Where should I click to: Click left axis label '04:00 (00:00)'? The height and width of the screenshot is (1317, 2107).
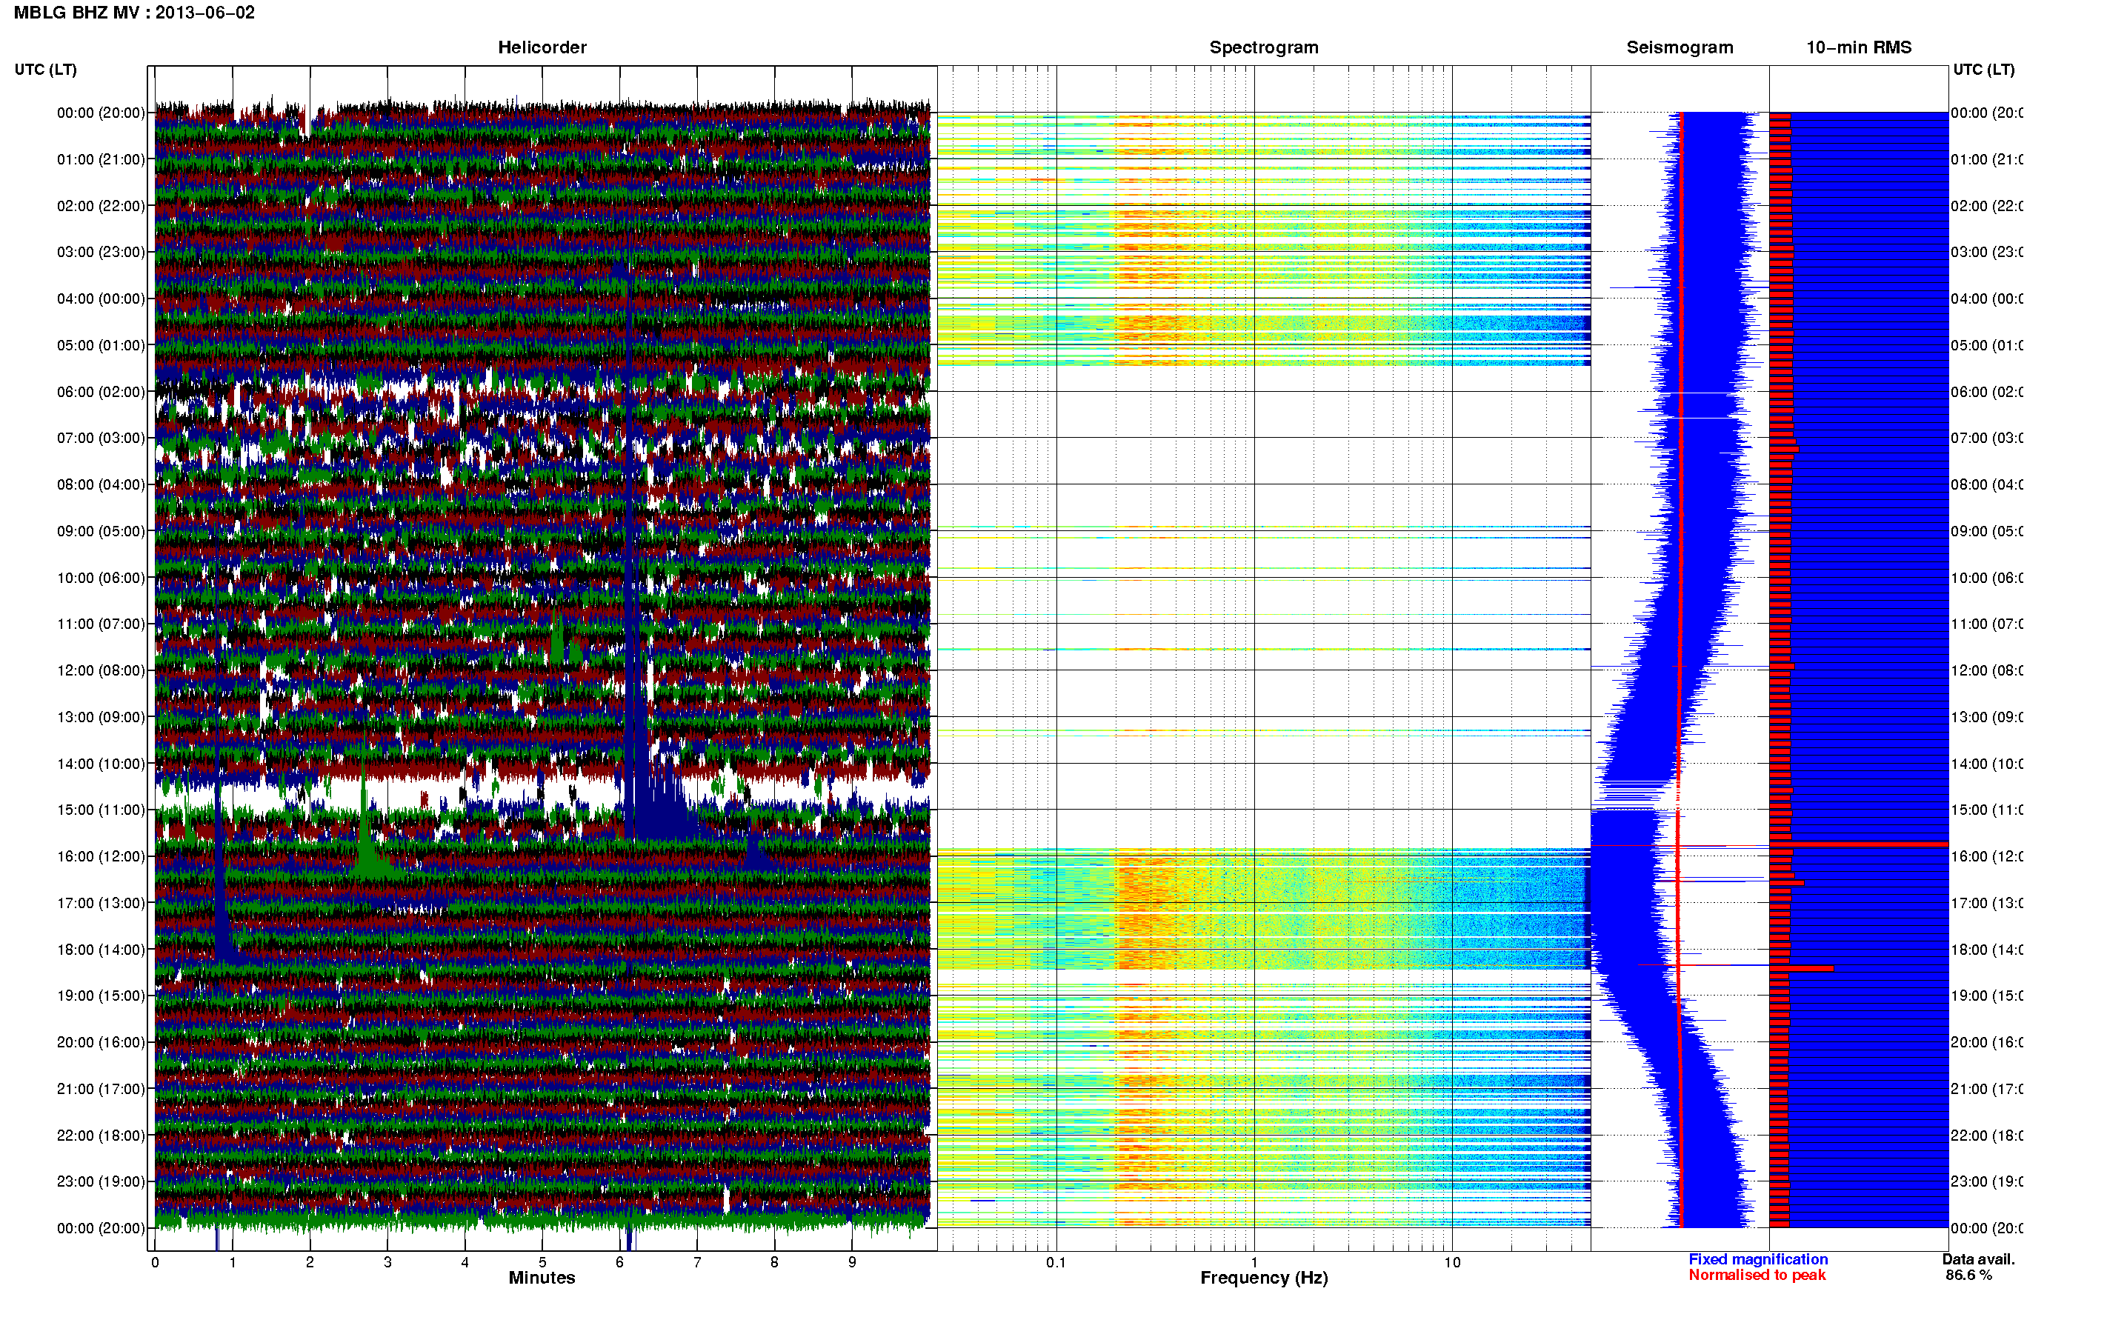(x=101, y=299)
